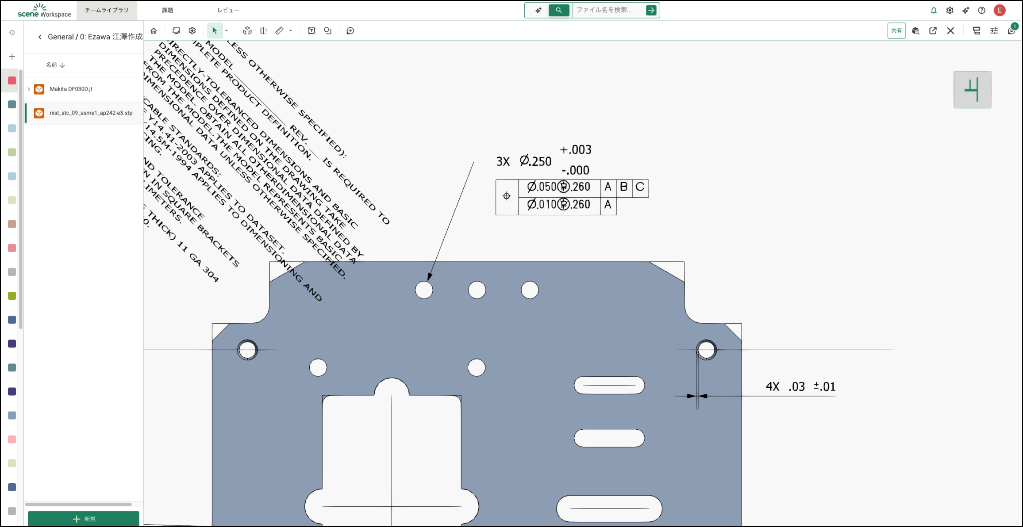Add a new comment with plus icon
Screen dimensions: 1023x527
pyautogui.click(x=350, y=31)
